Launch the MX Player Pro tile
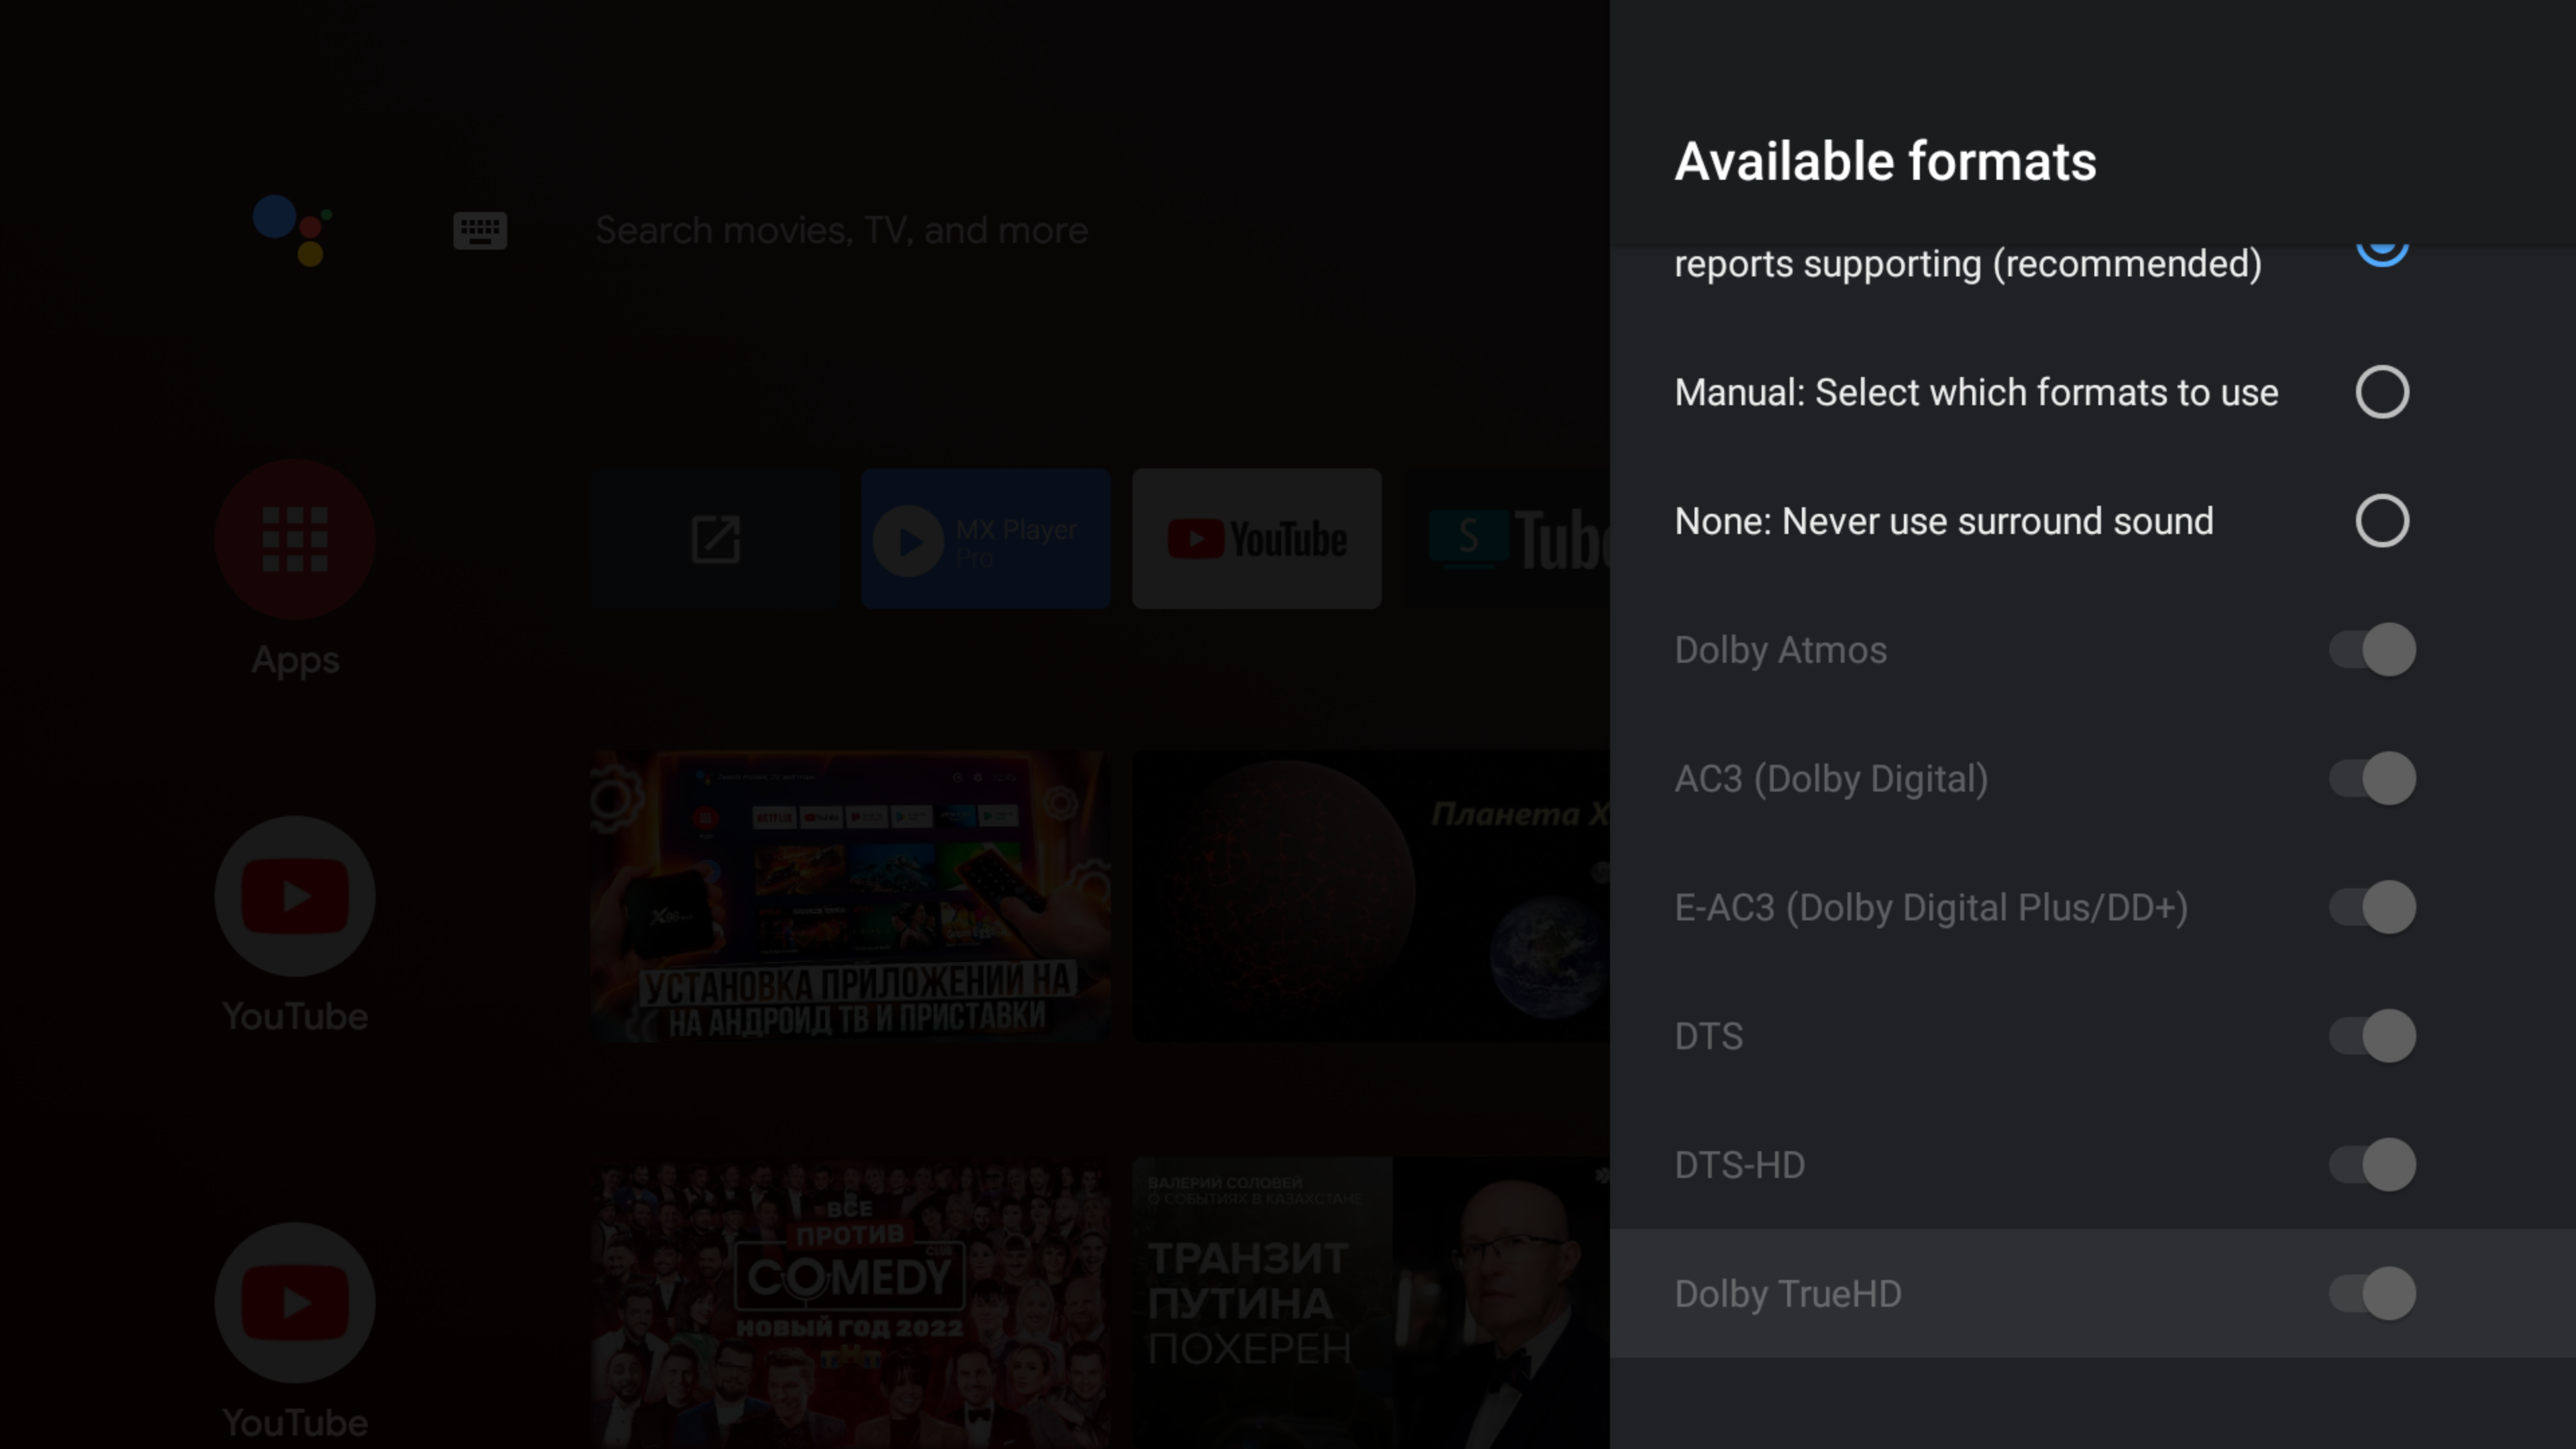 [x=986, y=539]
